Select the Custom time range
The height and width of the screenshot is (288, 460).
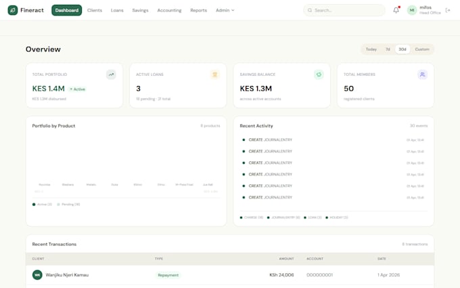point(422,49)
